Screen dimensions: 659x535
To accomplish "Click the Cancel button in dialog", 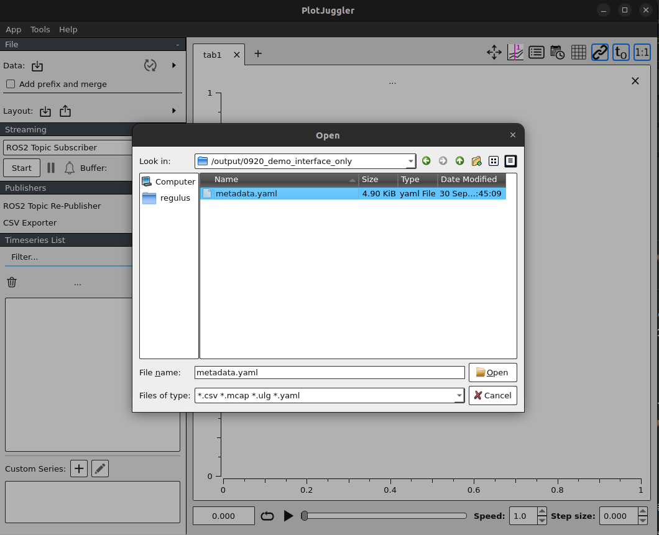I will (x=492, y=396).
